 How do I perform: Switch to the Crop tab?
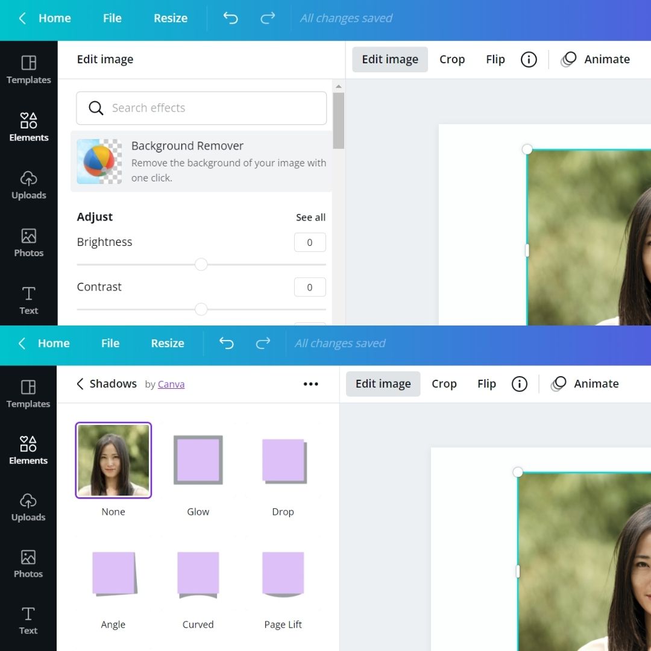[x=452, y=59]
